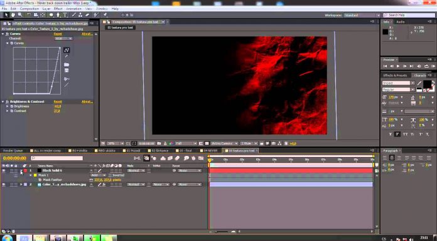This screenshot has width=437, height=241.
Task: Open the Mask 1 Add mode dropdown
Action: pos(98,175)
